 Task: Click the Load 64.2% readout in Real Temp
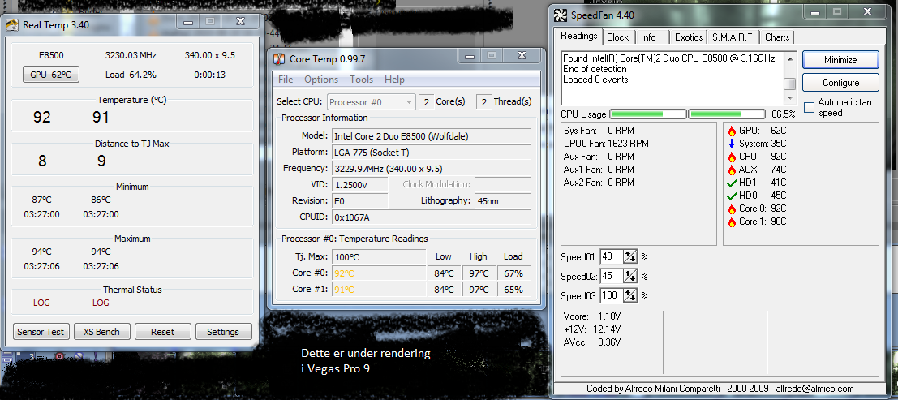click(131, 75)
